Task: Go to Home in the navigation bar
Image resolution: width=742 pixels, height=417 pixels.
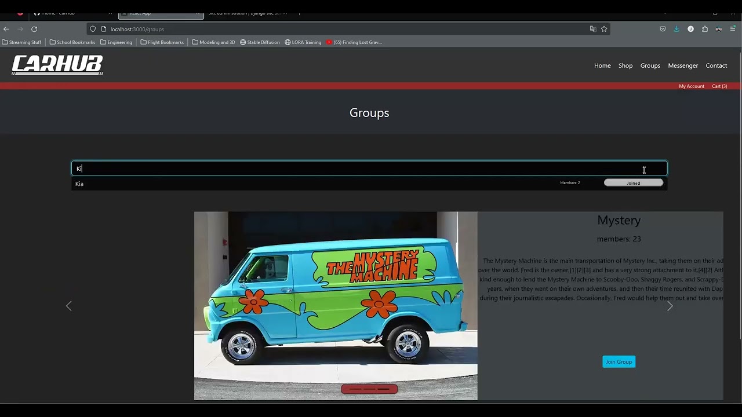Action: pyautogui.click(x=602, y=65)
